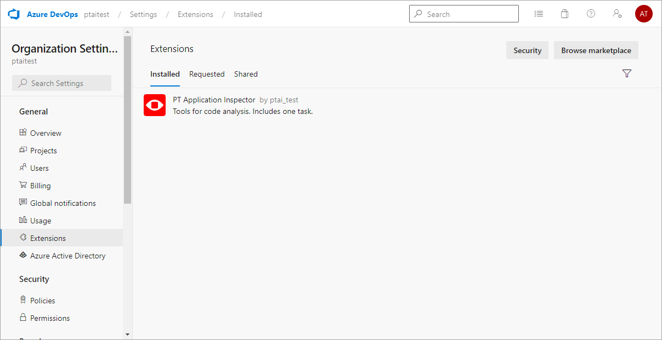Open the Settings breadcrumb item

tap(143, 14)
